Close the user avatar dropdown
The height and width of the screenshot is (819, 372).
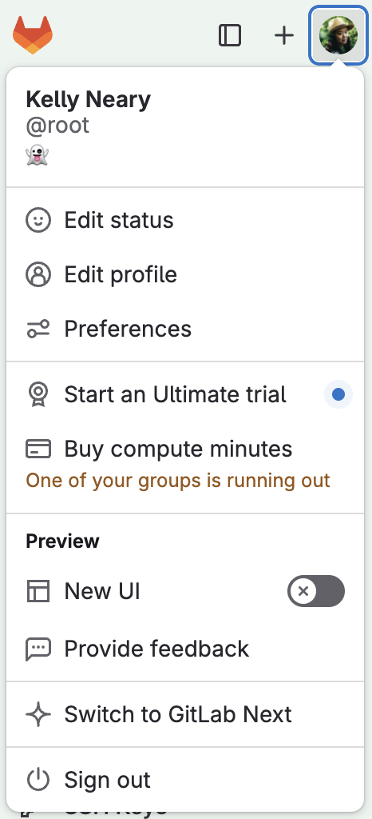[x=338, y=35]
